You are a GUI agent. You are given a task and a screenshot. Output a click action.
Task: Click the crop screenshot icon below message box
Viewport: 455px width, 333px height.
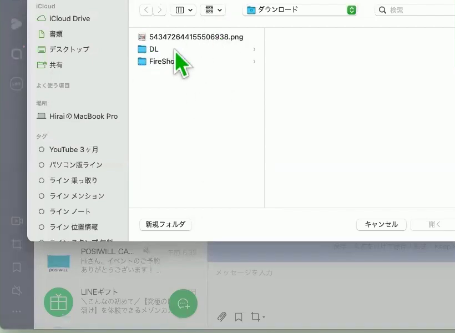(x=256, y=317)
